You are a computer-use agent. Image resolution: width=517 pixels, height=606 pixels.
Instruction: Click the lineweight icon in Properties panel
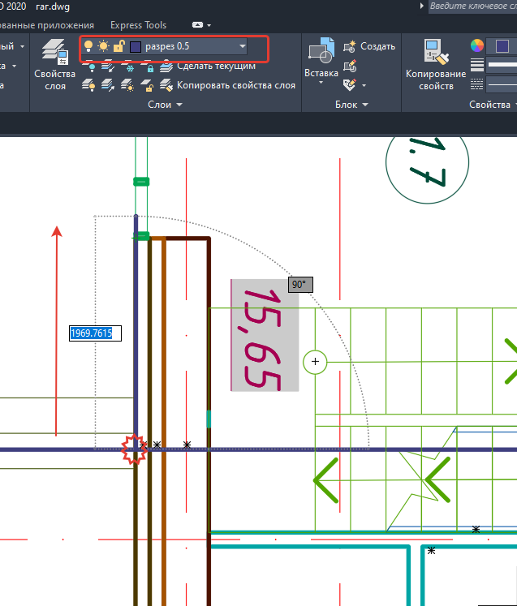(477, 65)
